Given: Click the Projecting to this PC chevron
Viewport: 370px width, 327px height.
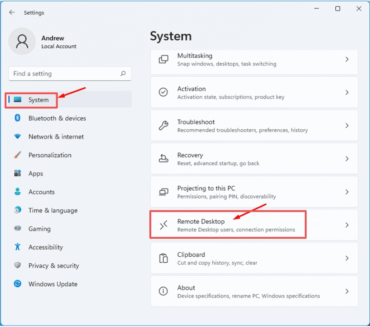Looking at the screenshot, I should tap(347, 192).
